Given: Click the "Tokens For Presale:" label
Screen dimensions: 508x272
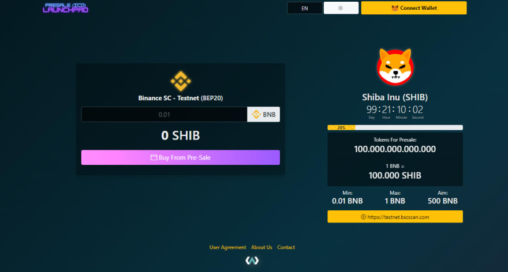Looking at the screenshot, I should tap(395, 139).
